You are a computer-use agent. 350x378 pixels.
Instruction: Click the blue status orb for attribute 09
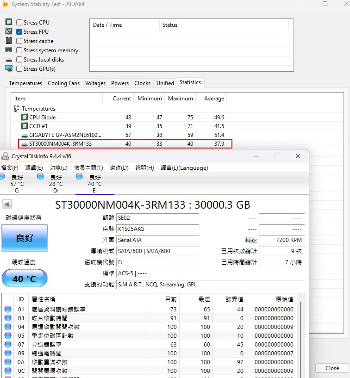click(8, 353)
